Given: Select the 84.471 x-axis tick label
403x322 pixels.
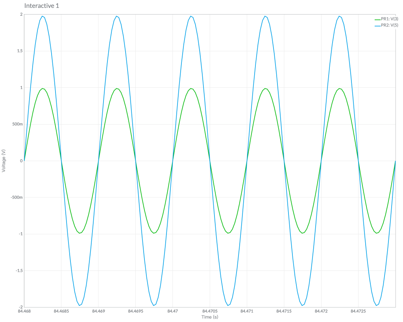Looking at the screenshot, I should coord(247,311).
